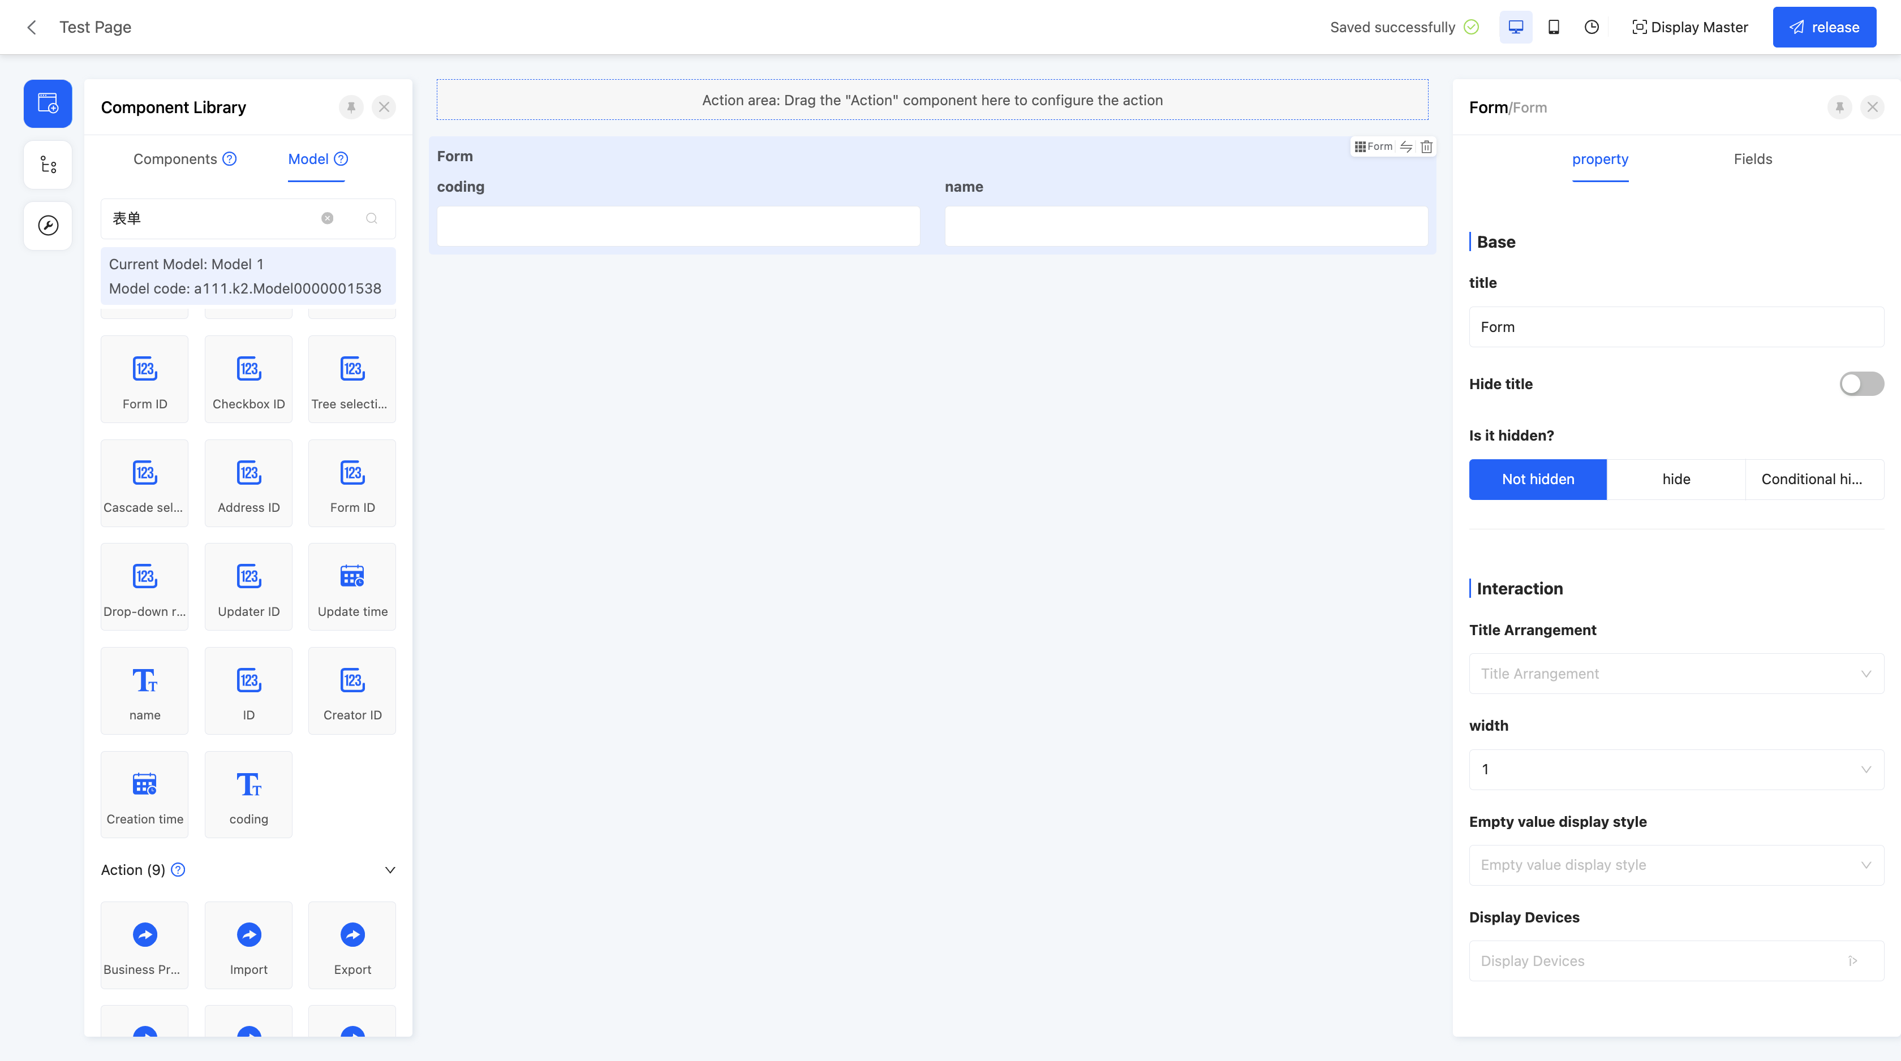This screenshot has width=1901, height=1061.
Task: Switch to mobile device preview
Action: [x=1554, y=27]
